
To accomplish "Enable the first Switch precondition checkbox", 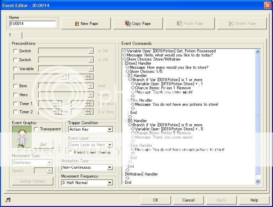I will (15, 51).
